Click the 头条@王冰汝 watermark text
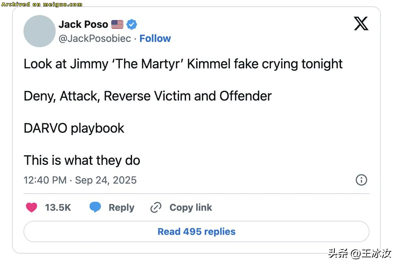The image size is (399, 266). [359, 253]
